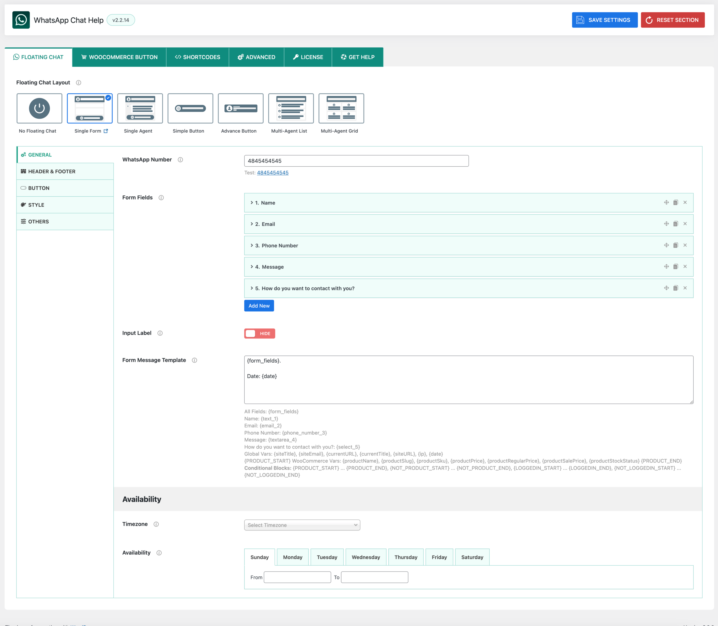Click move handle on contact preference field

point(666,288)
